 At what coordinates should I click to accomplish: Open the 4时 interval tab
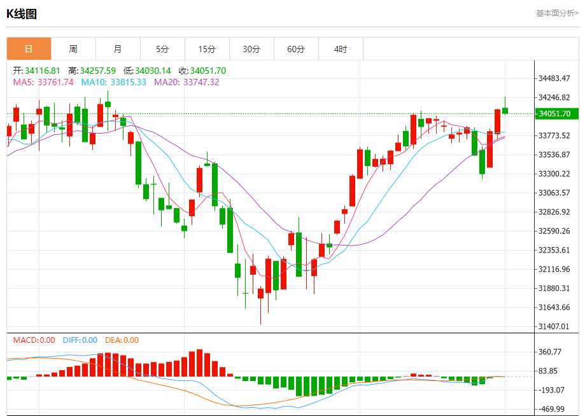tap(341, 49)
